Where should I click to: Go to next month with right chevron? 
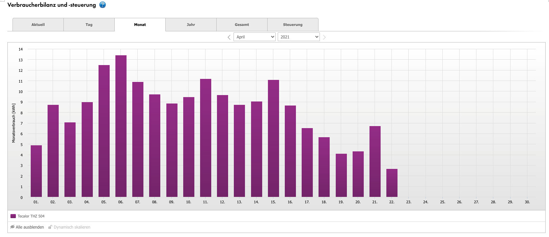[324, 37]
